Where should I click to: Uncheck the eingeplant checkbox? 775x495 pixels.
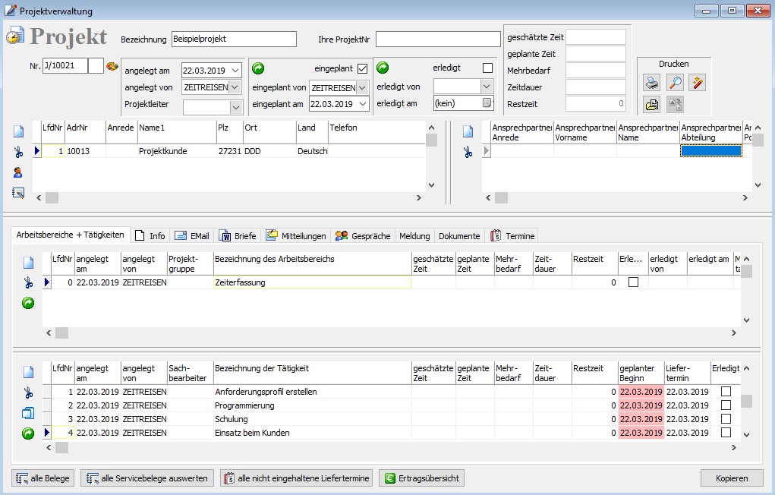click(x=362, y=68)
